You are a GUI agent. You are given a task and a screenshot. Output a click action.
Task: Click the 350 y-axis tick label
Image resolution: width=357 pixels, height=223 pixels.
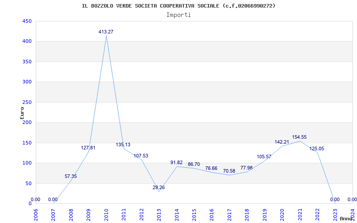pos(27,62)
